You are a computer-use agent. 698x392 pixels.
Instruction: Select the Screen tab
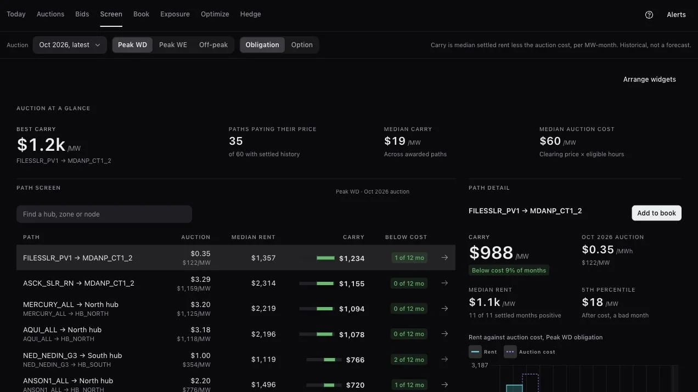tap(111, 14)
